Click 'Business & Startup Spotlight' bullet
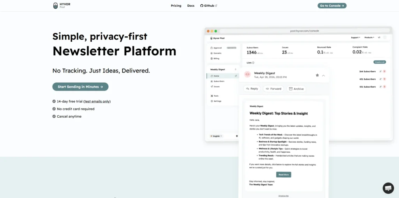The width and height of the screenshot is (399, 198). coord(273,142)
